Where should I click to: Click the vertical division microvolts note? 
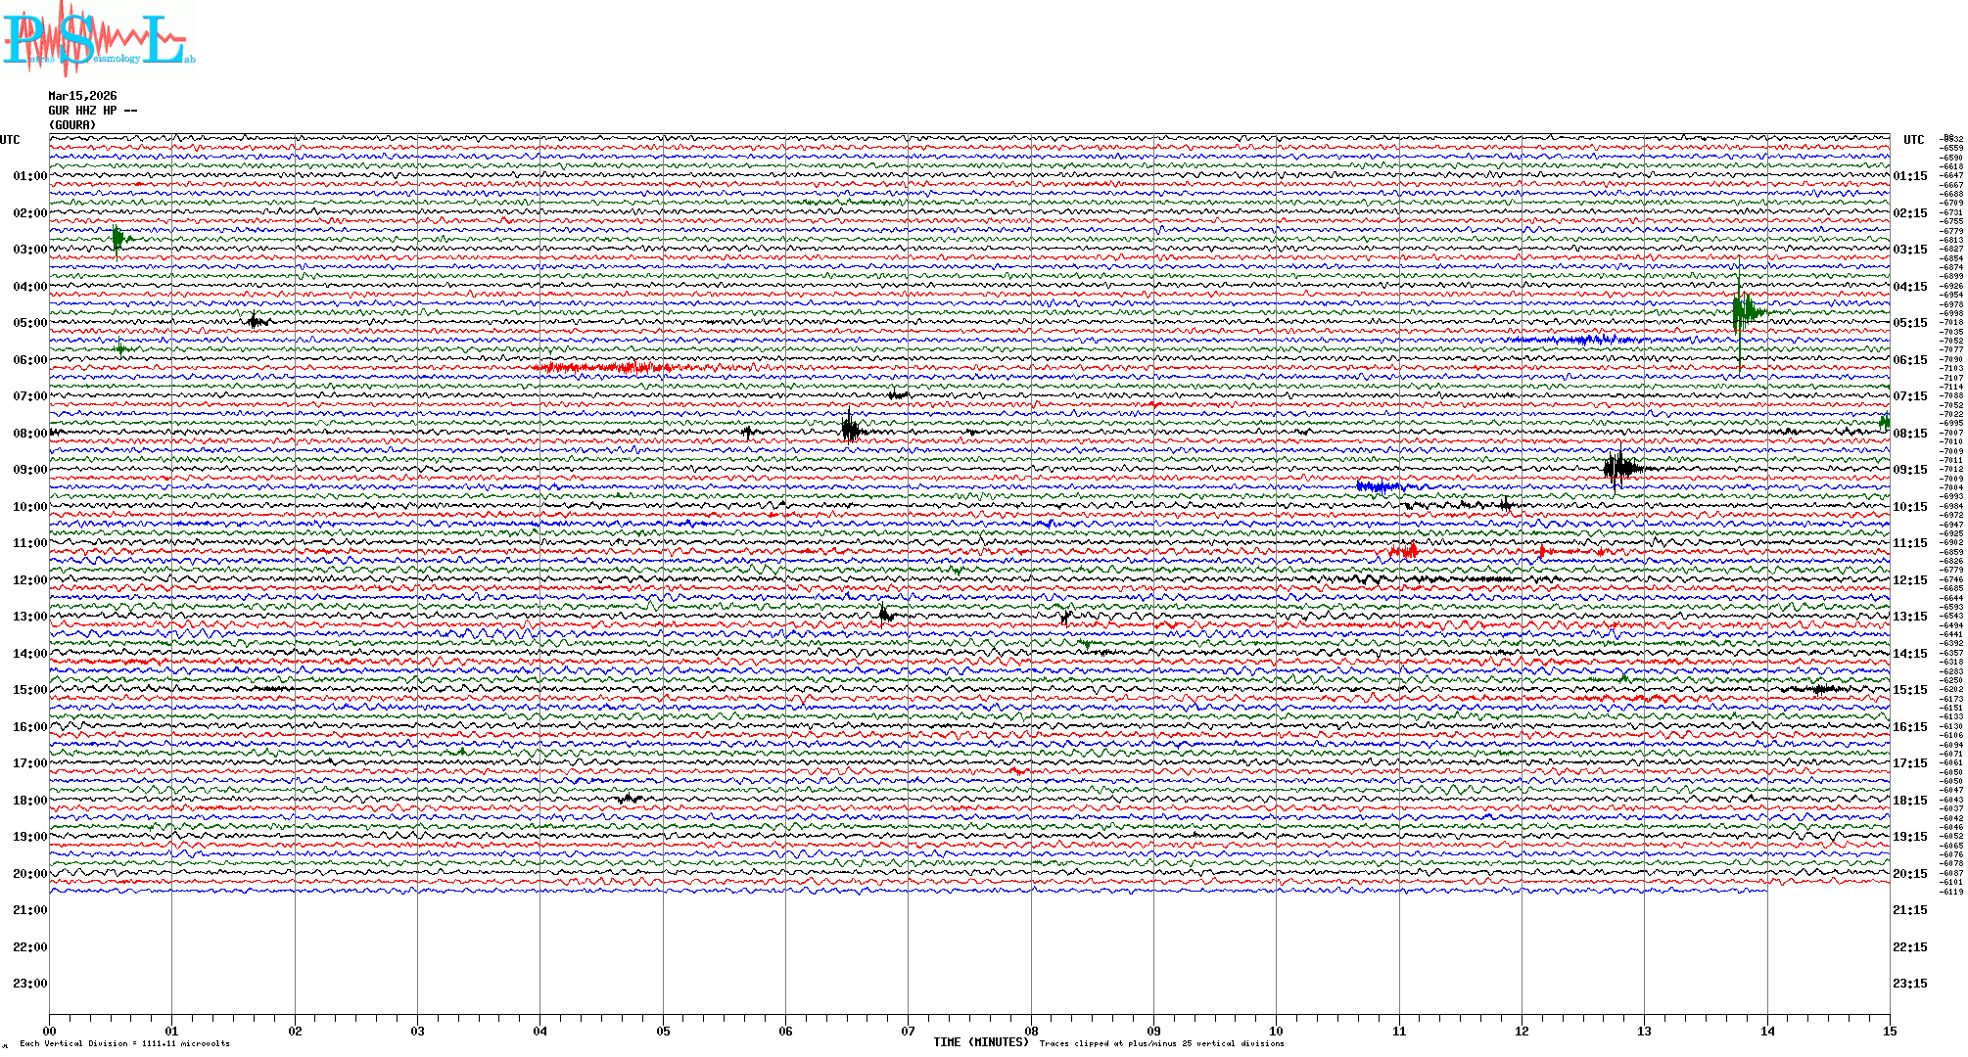124,1044
